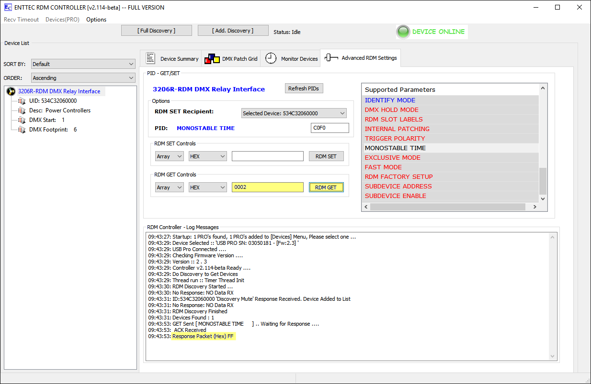Click the Monitor Devices clock icon

pos(271,58)
